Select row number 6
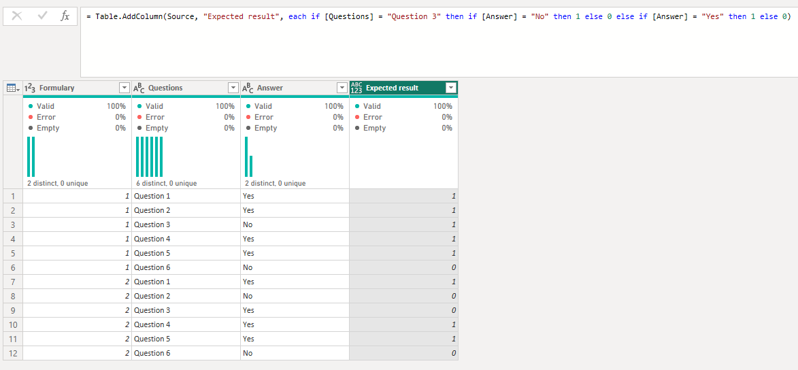This screenshot has width=798, height=370. [x=13, y=267]
